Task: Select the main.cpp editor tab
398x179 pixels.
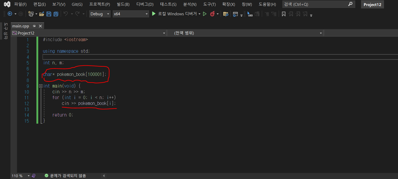Action: pos(21,26)
